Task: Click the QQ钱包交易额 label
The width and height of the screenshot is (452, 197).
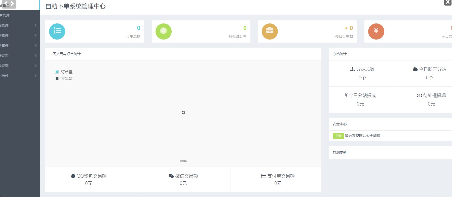Action: (92, 176)
